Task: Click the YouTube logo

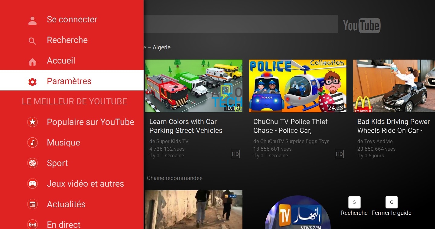Action: click(362, 25)
